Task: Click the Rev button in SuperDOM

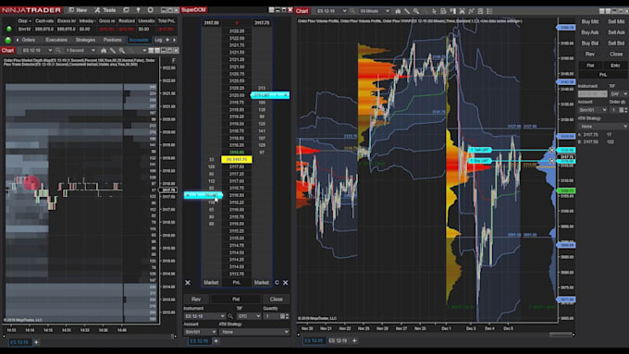Action: (196, 299)
